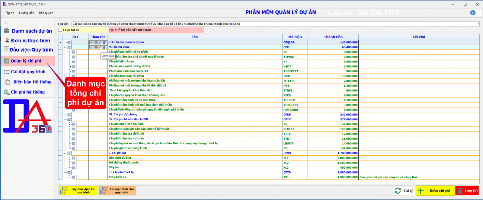Click code cell 'LHSMT'
Screen dimensions: 483x200
tap(295, 144)
